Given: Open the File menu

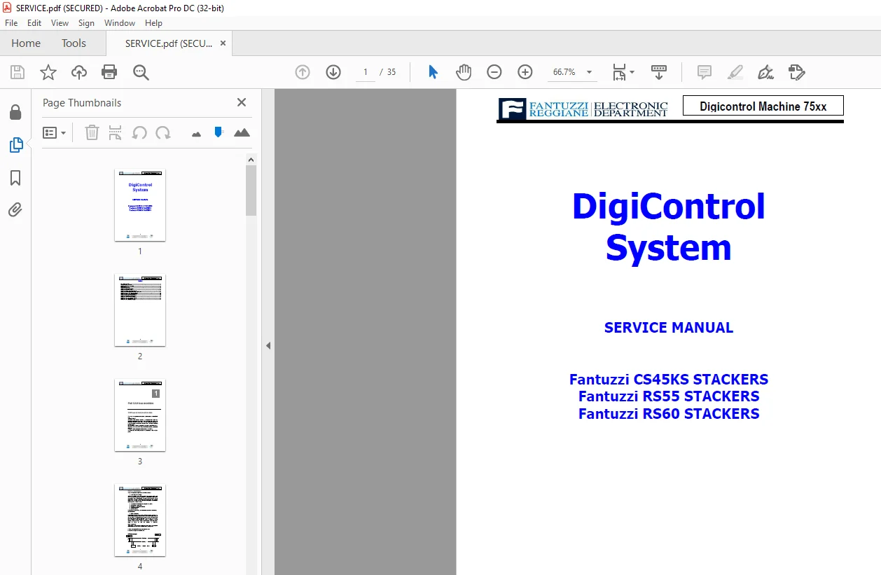Looking at the screenshot, I should 11,23.
